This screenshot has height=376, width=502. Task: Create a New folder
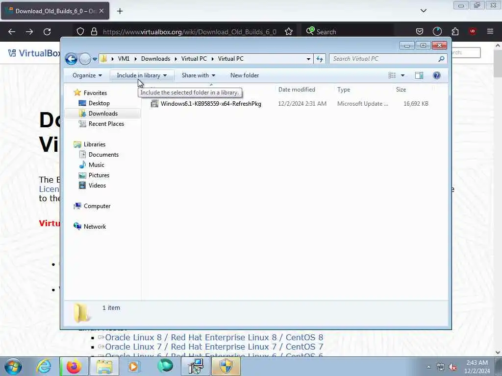(245, 75)
